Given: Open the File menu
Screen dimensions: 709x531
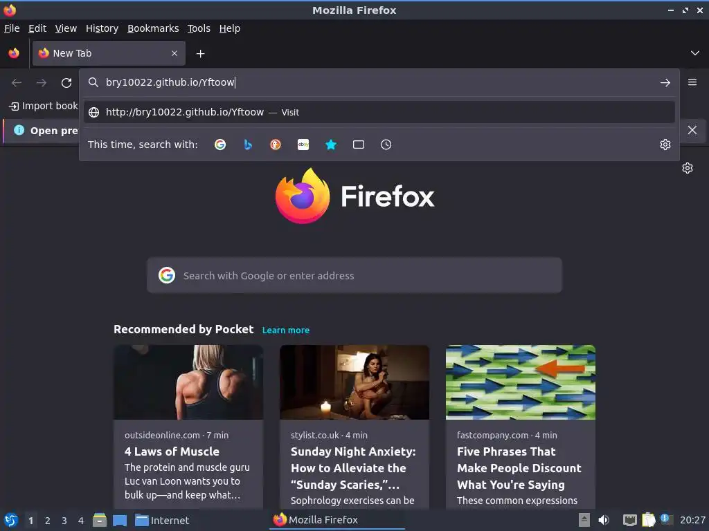Looking at the screenshot, I should 12,28.
